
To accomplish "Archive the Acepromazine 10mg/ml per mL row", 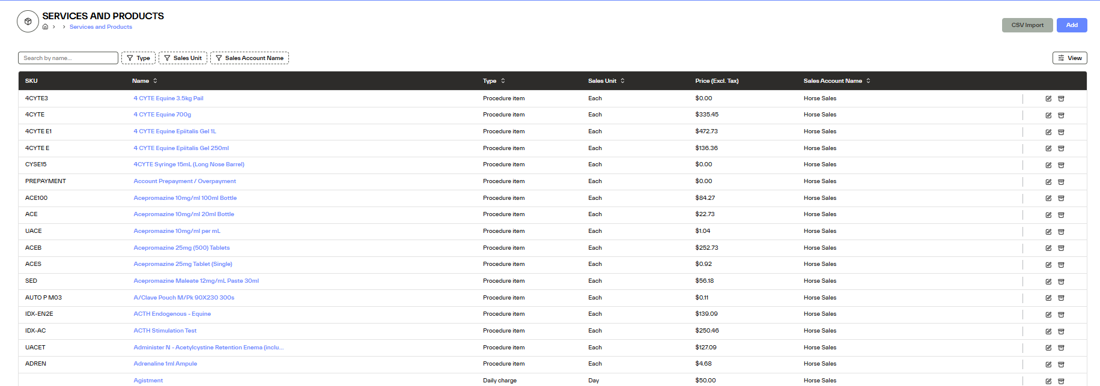I will (x=1061, y=232).
